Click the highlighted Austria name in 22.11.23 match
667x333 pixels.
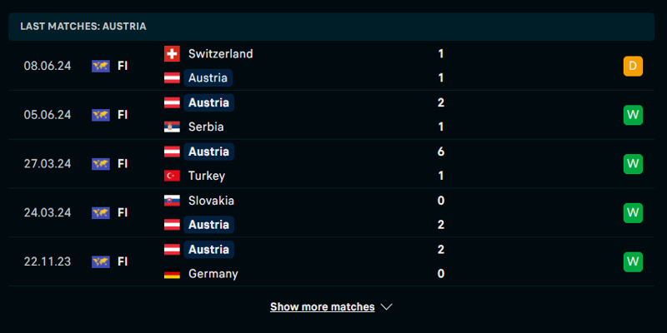[x=208, y=250]
